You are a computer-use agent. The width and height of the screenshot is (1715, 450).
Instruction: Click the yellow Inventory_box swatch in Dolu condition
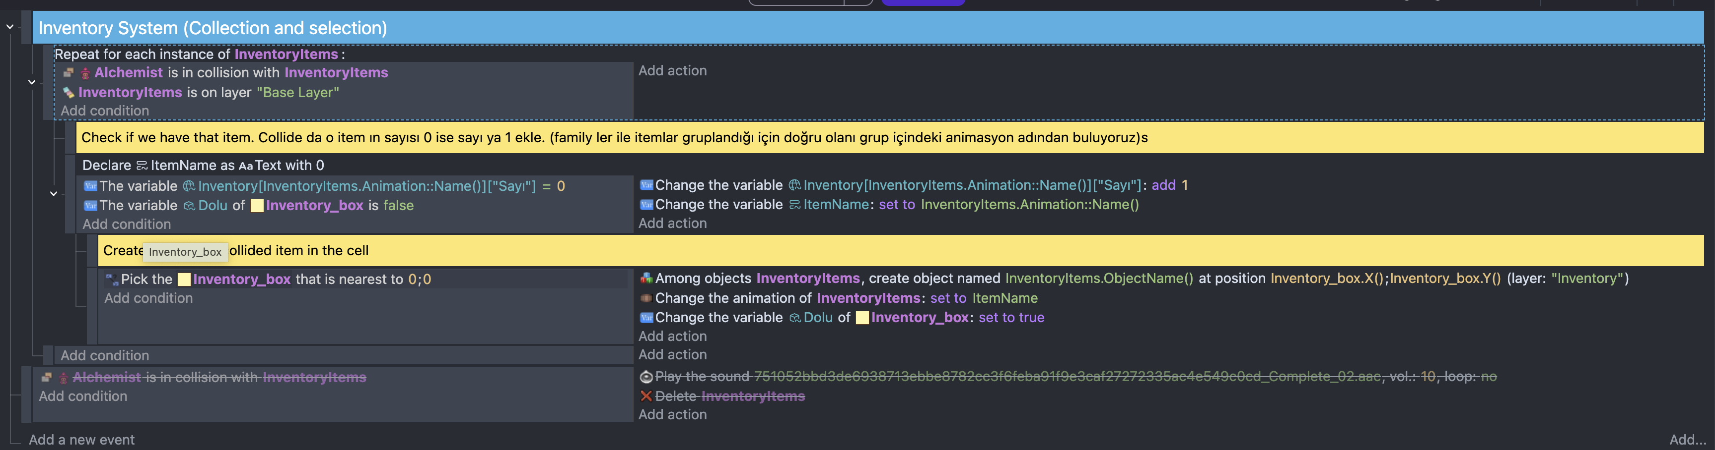pos(257,206)
